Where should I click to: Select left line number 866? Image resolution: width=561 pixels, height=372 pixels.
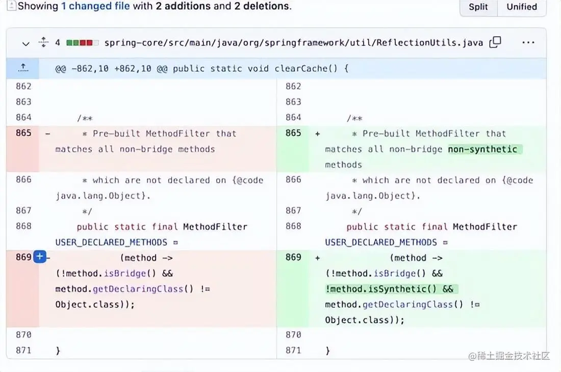(x=23, y=179)
